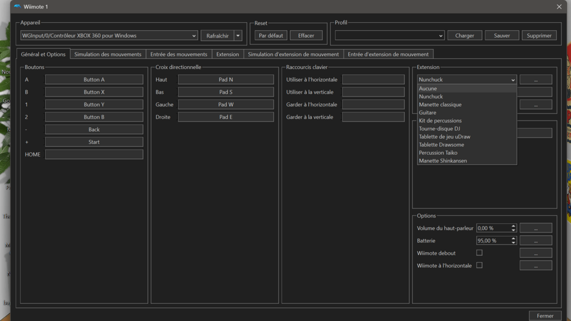Expand the Profil combo box
Image resolution: width=571 pixels, height=321 pixels.
(389, 35)
